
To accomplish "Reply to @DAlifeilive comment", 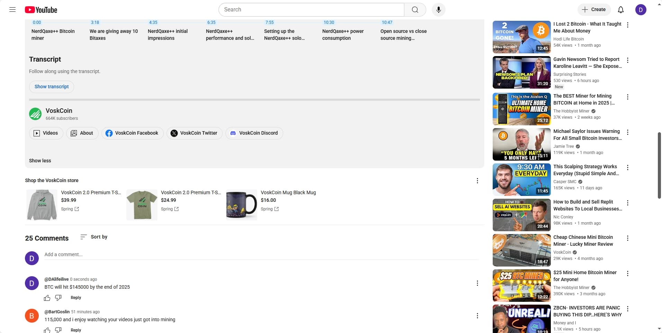I will tap(76, 298).
